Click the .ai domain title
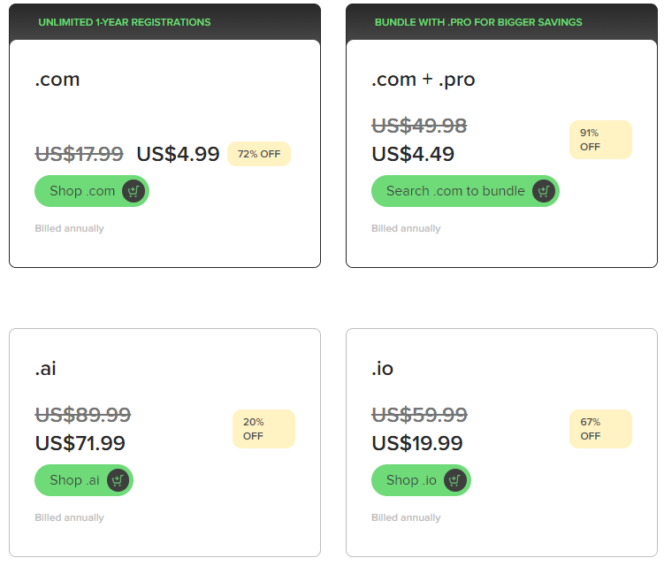The width and height of the screenshot is (664, 566). 45,369
